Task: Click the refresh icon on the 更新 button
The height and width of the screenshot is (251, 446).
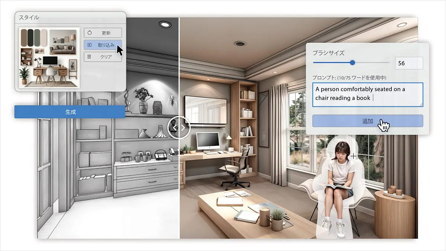Action: click(x=90, y=33)
